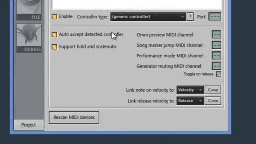Select Performance mode MIDI channel field

[x=216, y=56]
